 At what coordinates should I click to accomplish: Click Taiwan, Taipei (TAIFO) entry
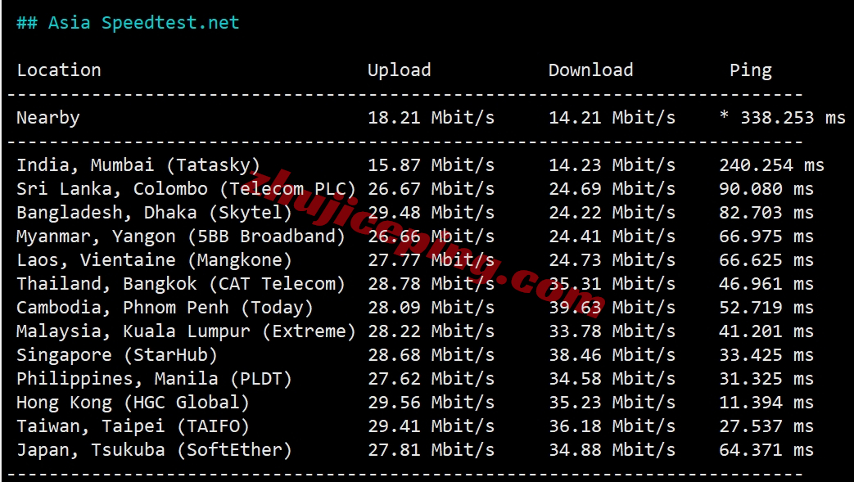coord(133,426)
